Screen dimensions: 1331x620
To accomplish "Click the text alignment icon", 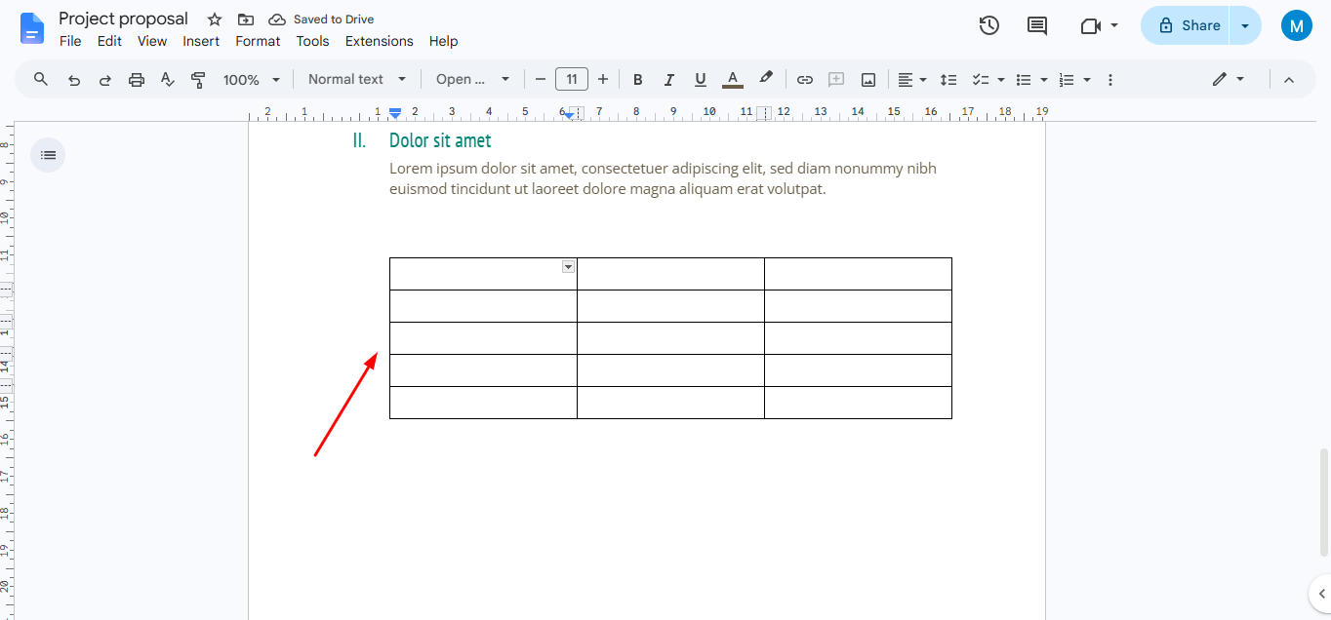I will 906,80.
